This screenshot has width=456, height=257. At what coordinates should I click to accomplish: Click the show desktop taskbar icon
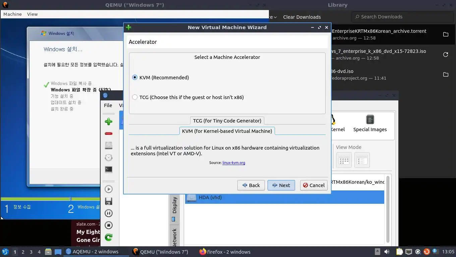pyautogui.click(x=58, y=252)
